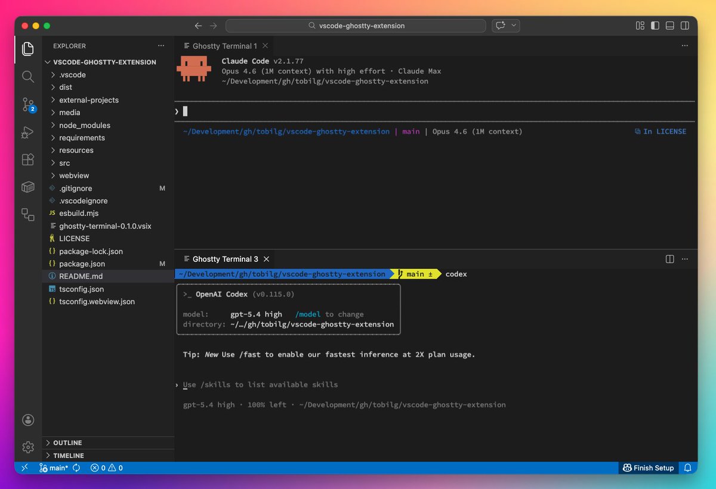Toggle the secondary side bar visibility

click(x=685, y=26)
